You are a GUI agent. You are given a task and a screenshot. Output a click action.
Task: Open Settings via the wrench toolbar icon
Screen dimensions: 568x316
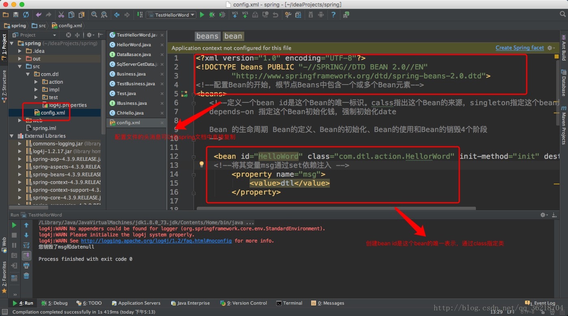288,15
